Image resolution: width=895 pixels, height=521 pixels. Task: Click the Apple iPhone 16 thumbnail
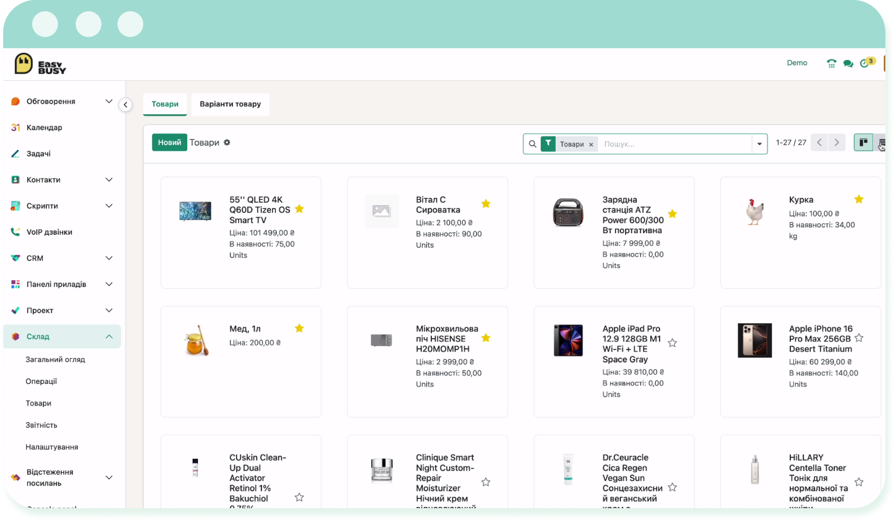coord(754,340)
